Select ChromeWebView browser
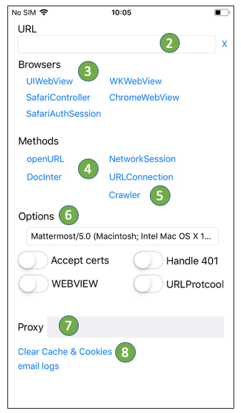Screen dimensions: 241x413 tap(144, 98)
